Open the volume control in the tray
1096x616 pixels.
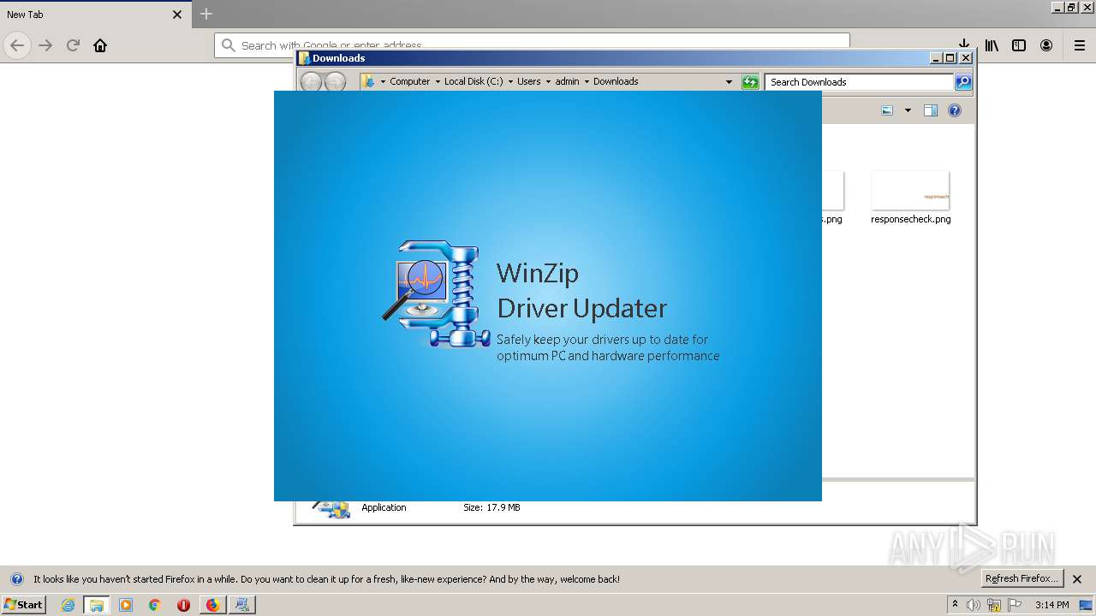[974, 605]
